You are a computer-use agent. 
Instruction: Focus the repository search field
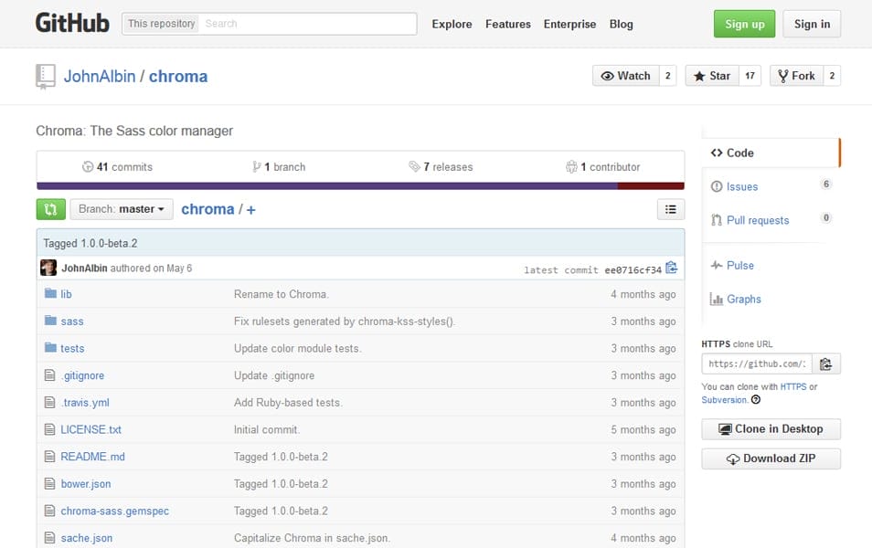tap(306, 24)
